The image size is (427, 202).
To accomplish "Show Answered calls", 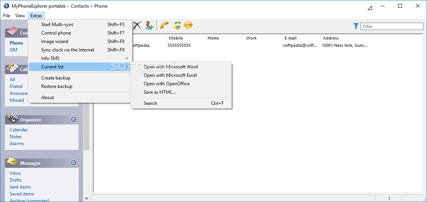I will coord(19,93).
